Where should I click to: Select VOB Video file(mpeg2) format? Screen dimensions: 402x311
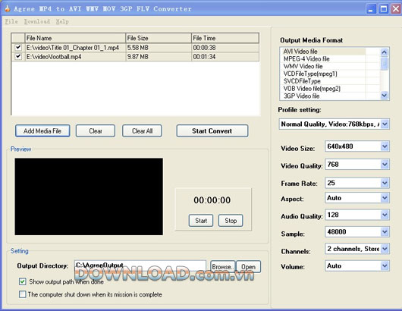[x=322, y=89]
